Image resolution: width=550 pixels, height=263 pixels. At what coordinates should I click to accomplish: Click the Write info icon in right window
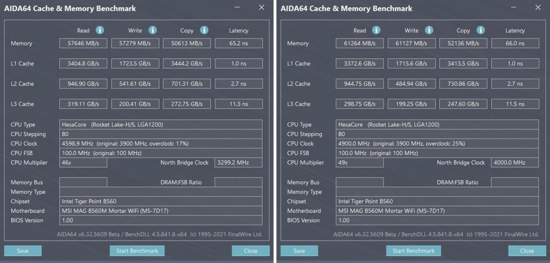429,30
